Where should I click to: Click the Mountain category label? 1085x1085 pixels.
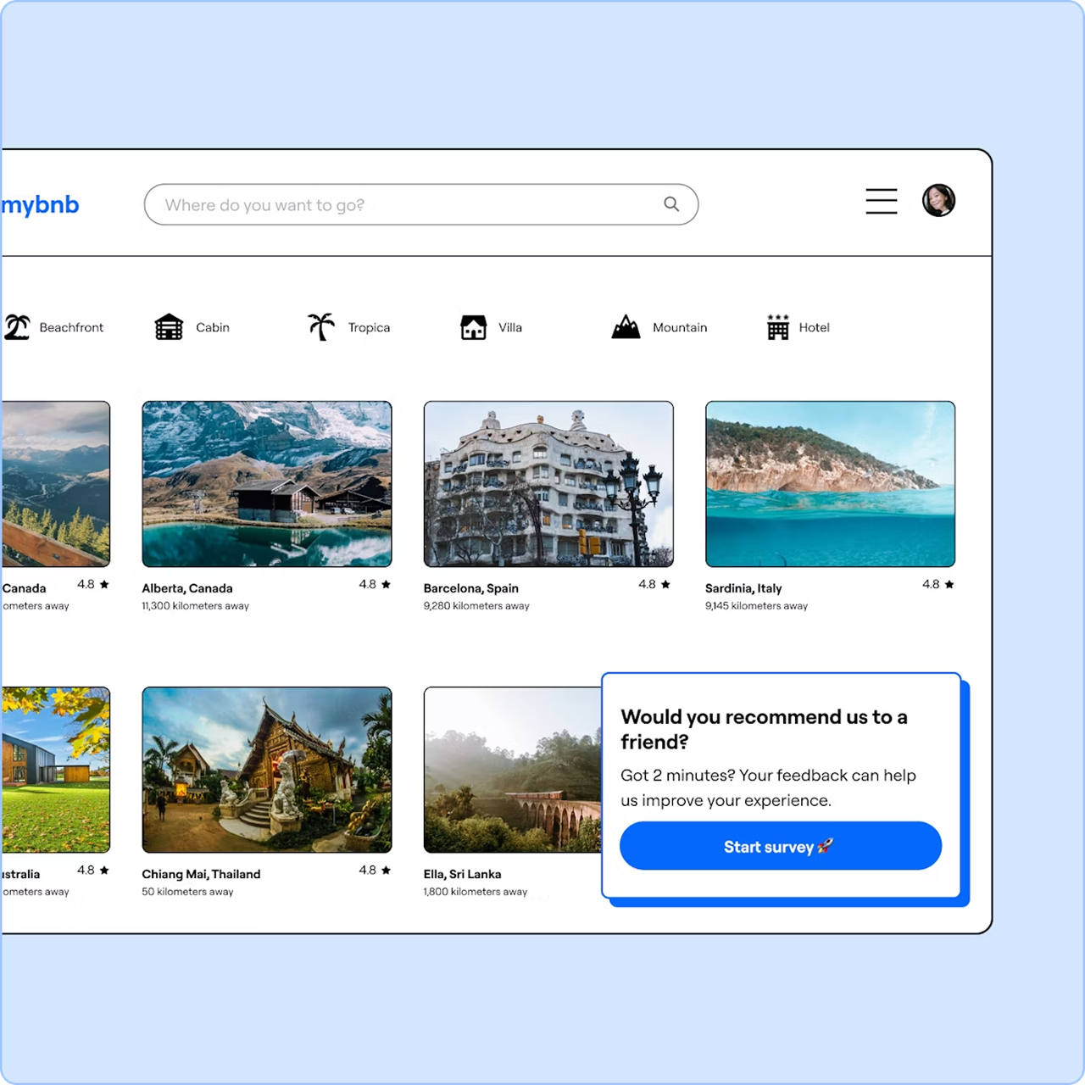[680, 327]
